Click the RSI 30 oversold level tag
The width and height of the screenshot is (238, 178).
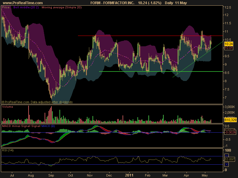(226, 164)
